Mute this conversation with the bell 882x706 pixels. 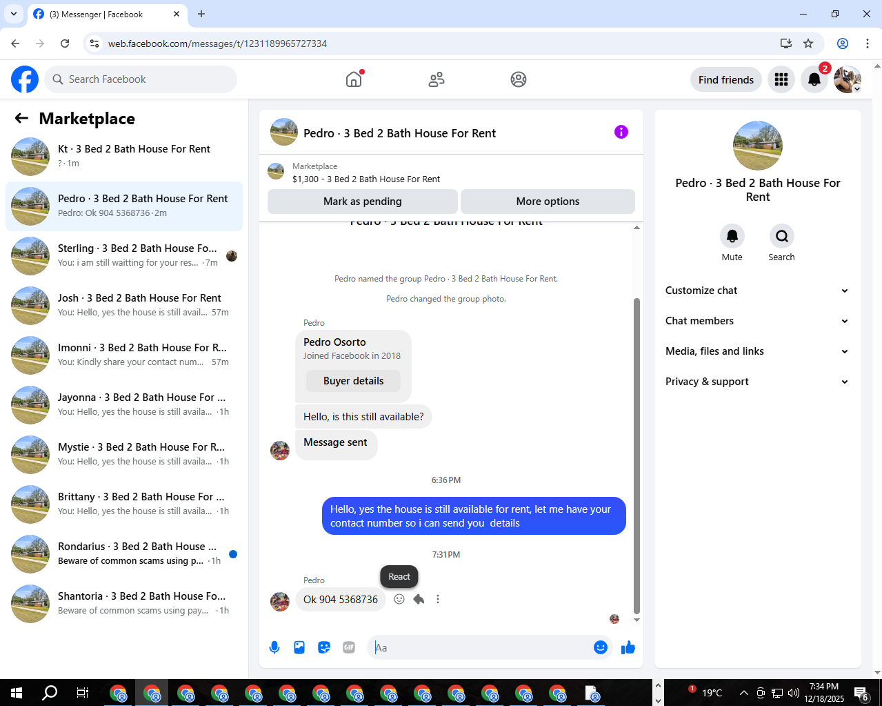[732, 236]
